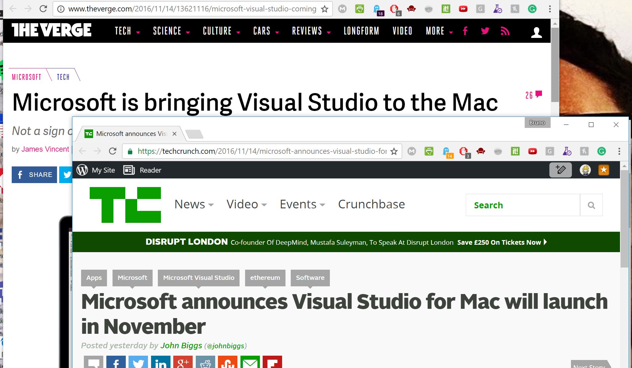Click the TechCrunch search magnifier icon

click(x=591, y=205)
